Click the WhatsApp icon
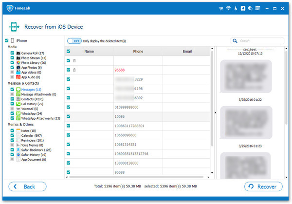This screenshot has height=204, width=292. 18,113
